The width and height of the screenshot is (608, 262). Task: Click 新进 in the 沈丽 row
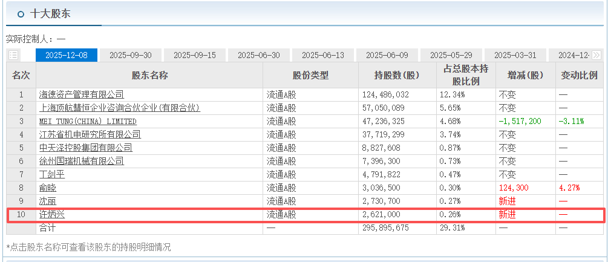[x=508, y=201]
